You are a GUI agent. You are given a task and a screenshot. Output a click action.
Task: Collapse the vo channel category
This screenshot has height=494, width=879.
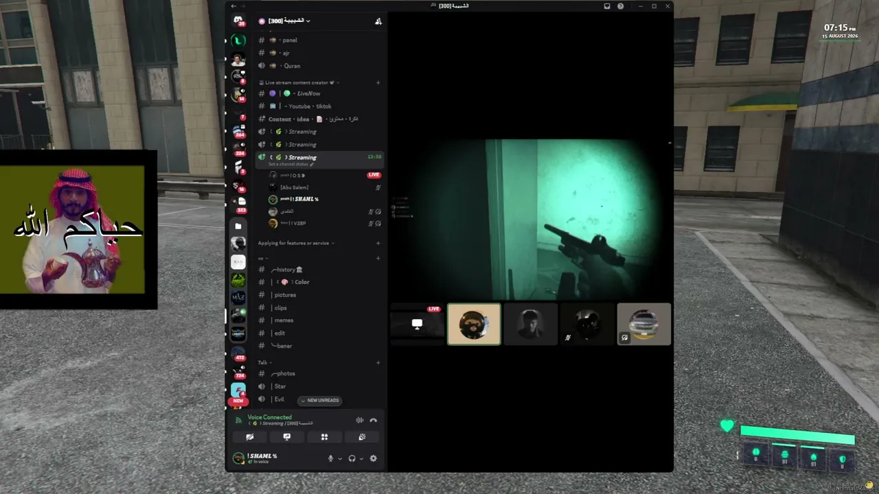click(262, 258)
